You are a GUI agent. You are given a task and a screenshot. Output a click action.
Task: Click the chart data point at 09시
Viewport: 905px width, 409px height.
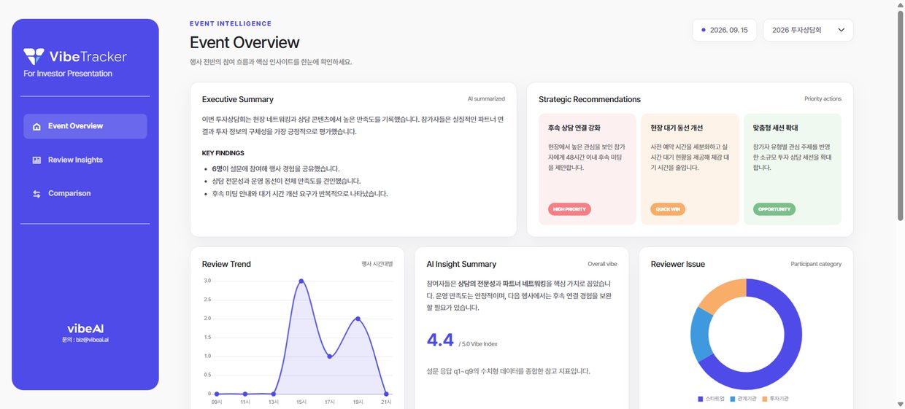tap(216, 394)
